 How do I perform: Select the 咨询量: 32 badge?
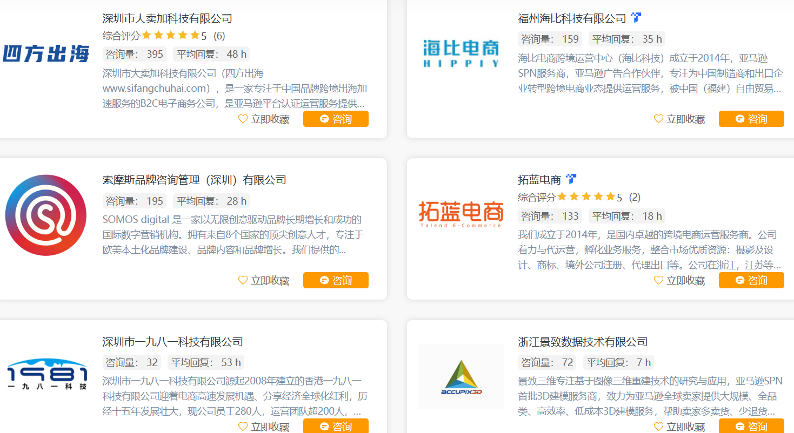click(132, 362)
